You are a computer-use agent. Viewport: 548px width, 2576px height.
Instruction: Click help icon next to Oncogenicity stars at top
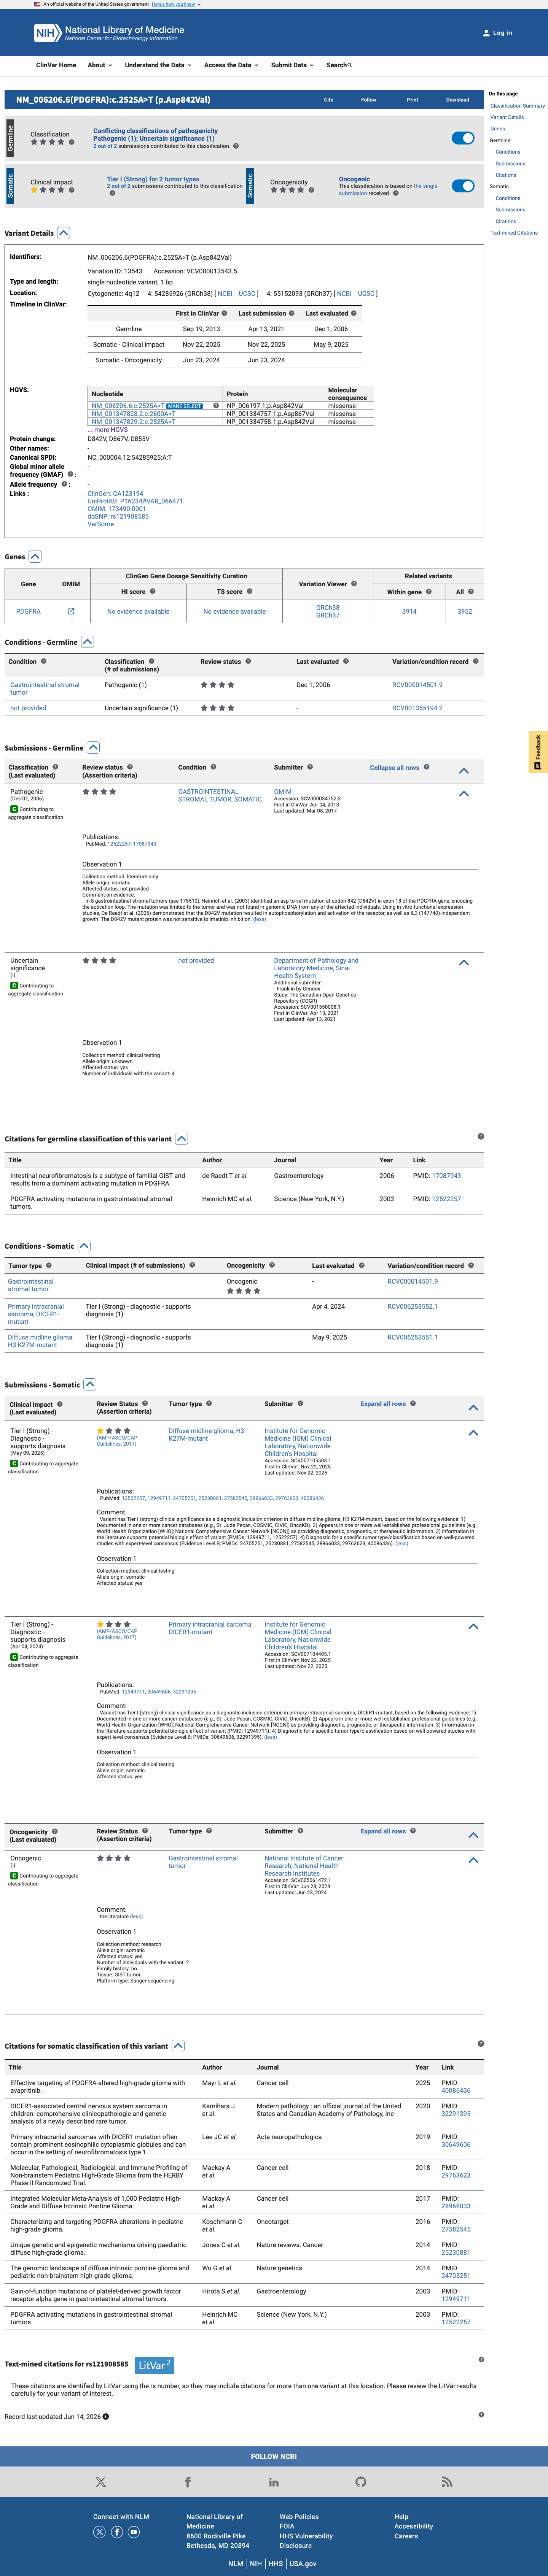click(x=311, y=190)
